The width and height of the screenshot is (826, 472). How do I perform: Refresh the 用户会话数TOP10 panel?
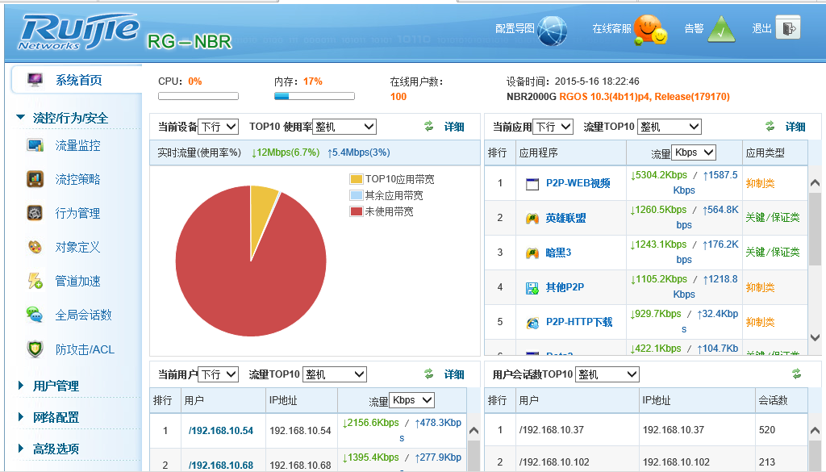(796, 374)
